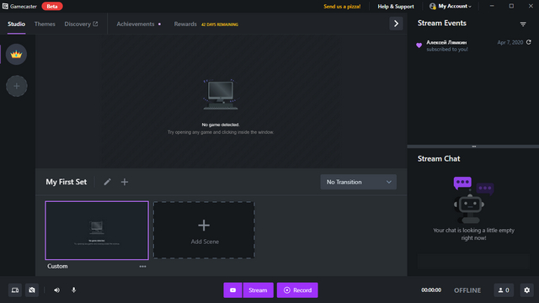539x303 pixels.
Task: Open viewer count button
Action: tap(504, 290)
